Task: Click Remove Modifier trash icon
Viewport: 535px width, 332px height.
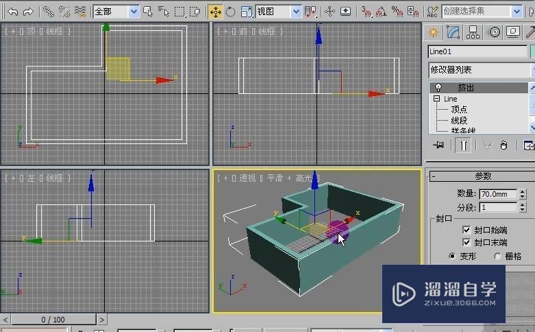Action: tap(504, 145)
